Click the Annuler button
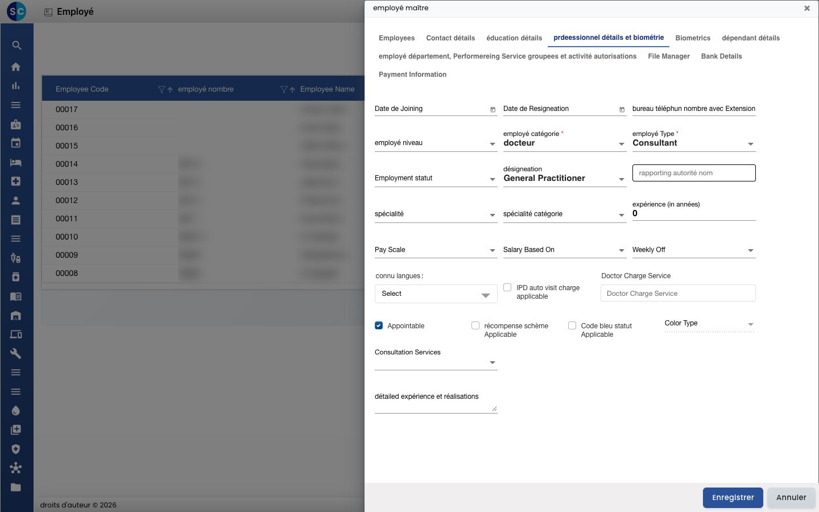This screenshot has height=512, width=819. pyautogui.click(x=791, y=498)
